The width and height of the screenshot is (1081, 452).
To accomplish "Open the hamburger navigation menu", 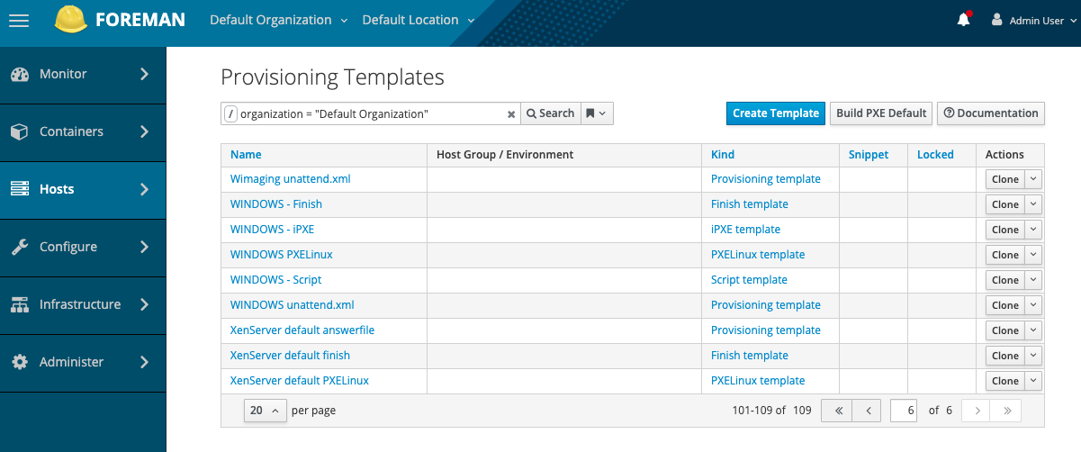I will 19,20.
